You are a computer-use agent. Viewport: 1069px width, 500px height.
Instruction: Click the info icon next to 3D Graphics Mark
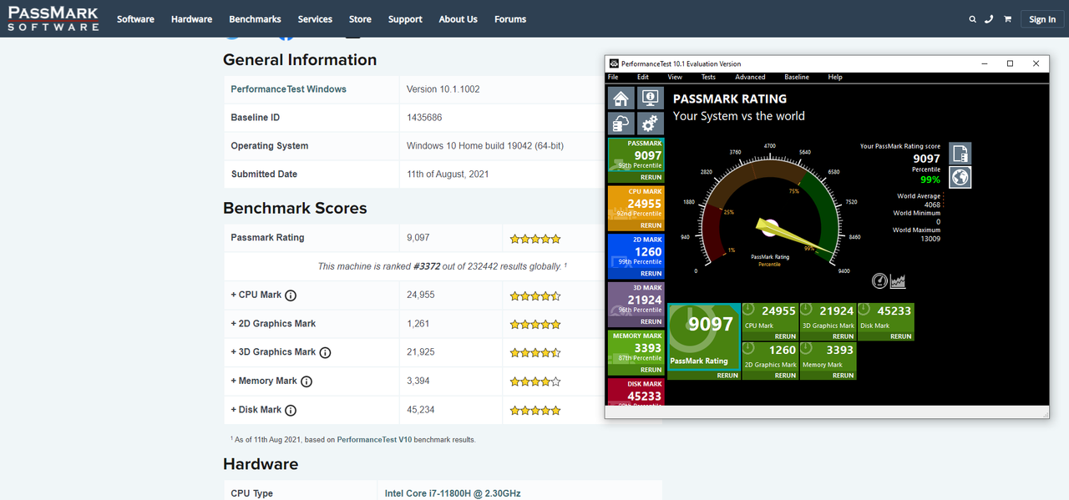tap(325, 352)
